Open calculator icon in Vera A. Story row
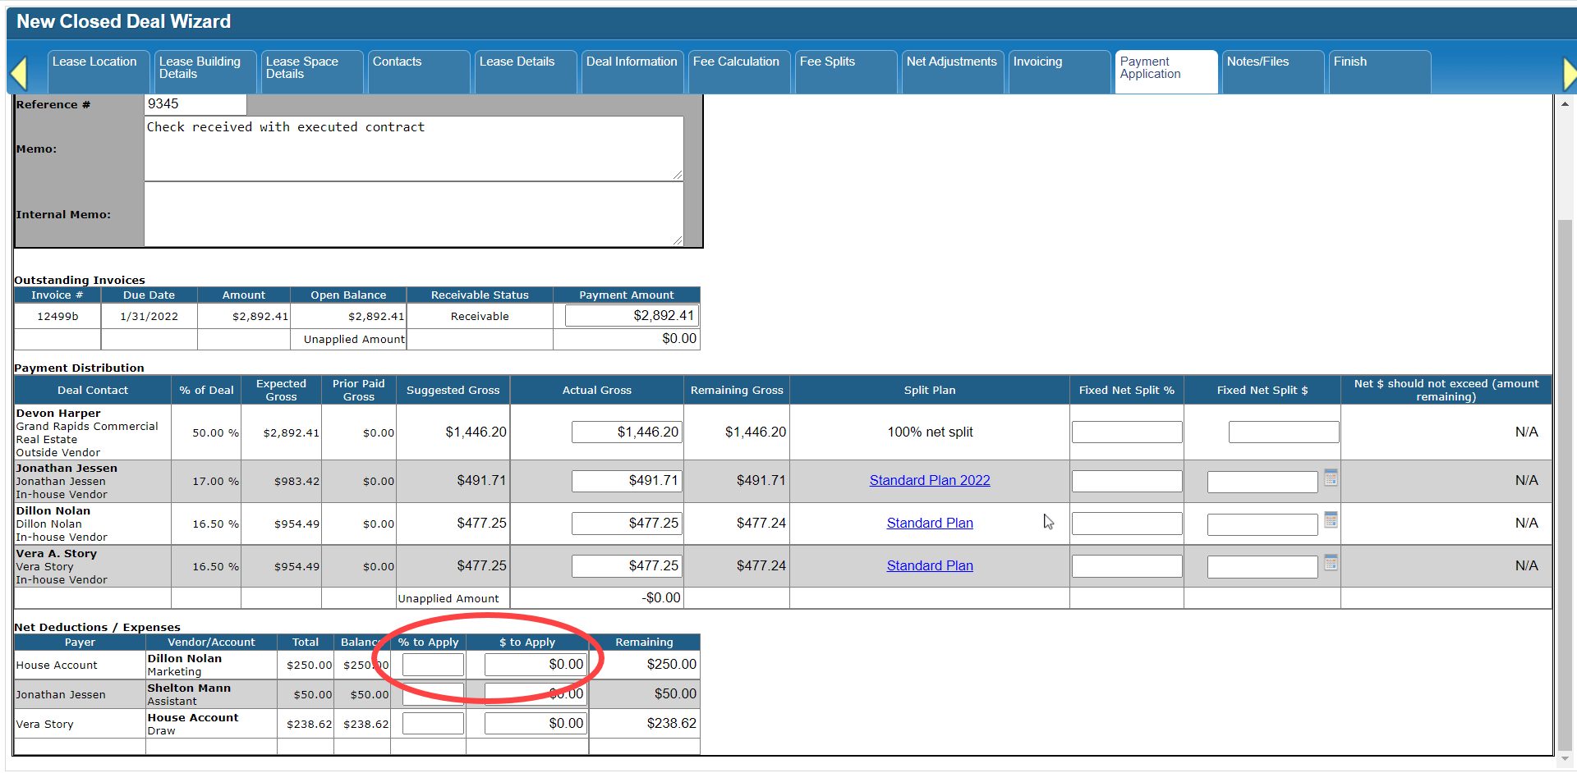This screenshot has width=1577, height=773. [x=1331, y=563]
